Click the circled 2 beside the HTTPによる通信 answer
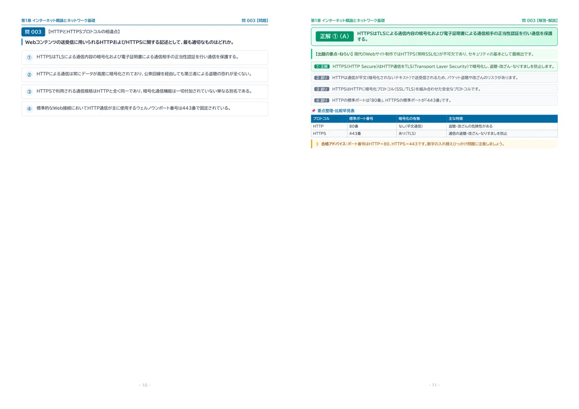 (29, 75)
